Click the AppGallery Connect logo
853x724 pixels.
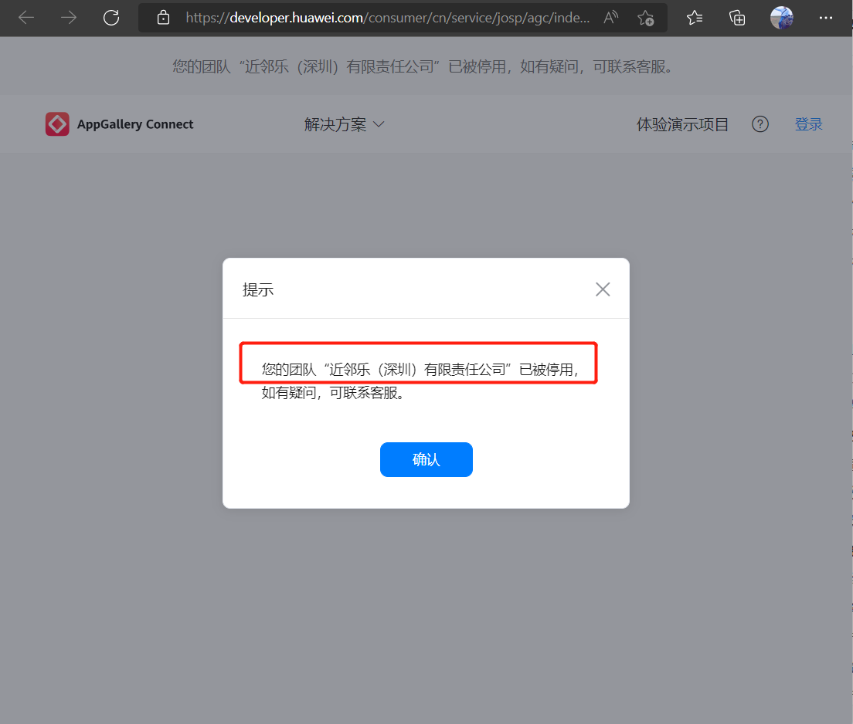tap(57, 124)
